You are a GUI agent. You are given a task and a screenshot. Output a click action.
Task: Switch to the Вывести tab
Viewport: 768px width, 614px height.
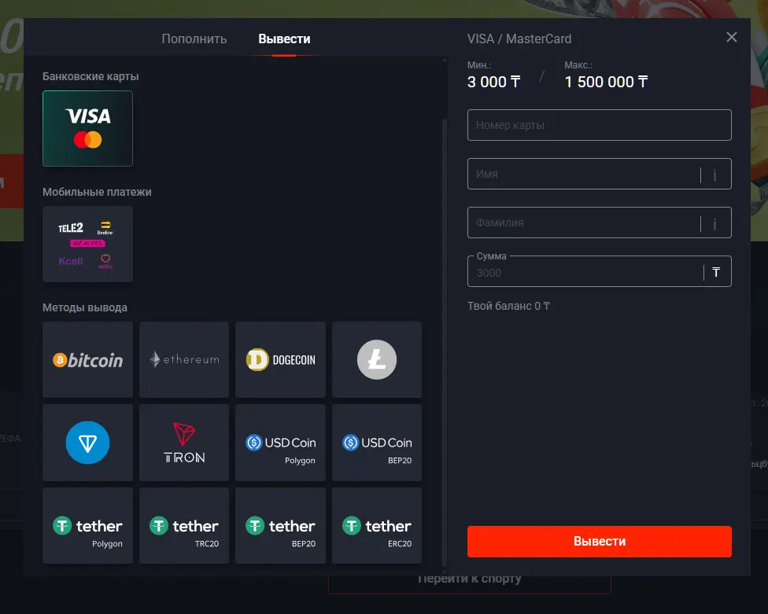tap(284, 39)
